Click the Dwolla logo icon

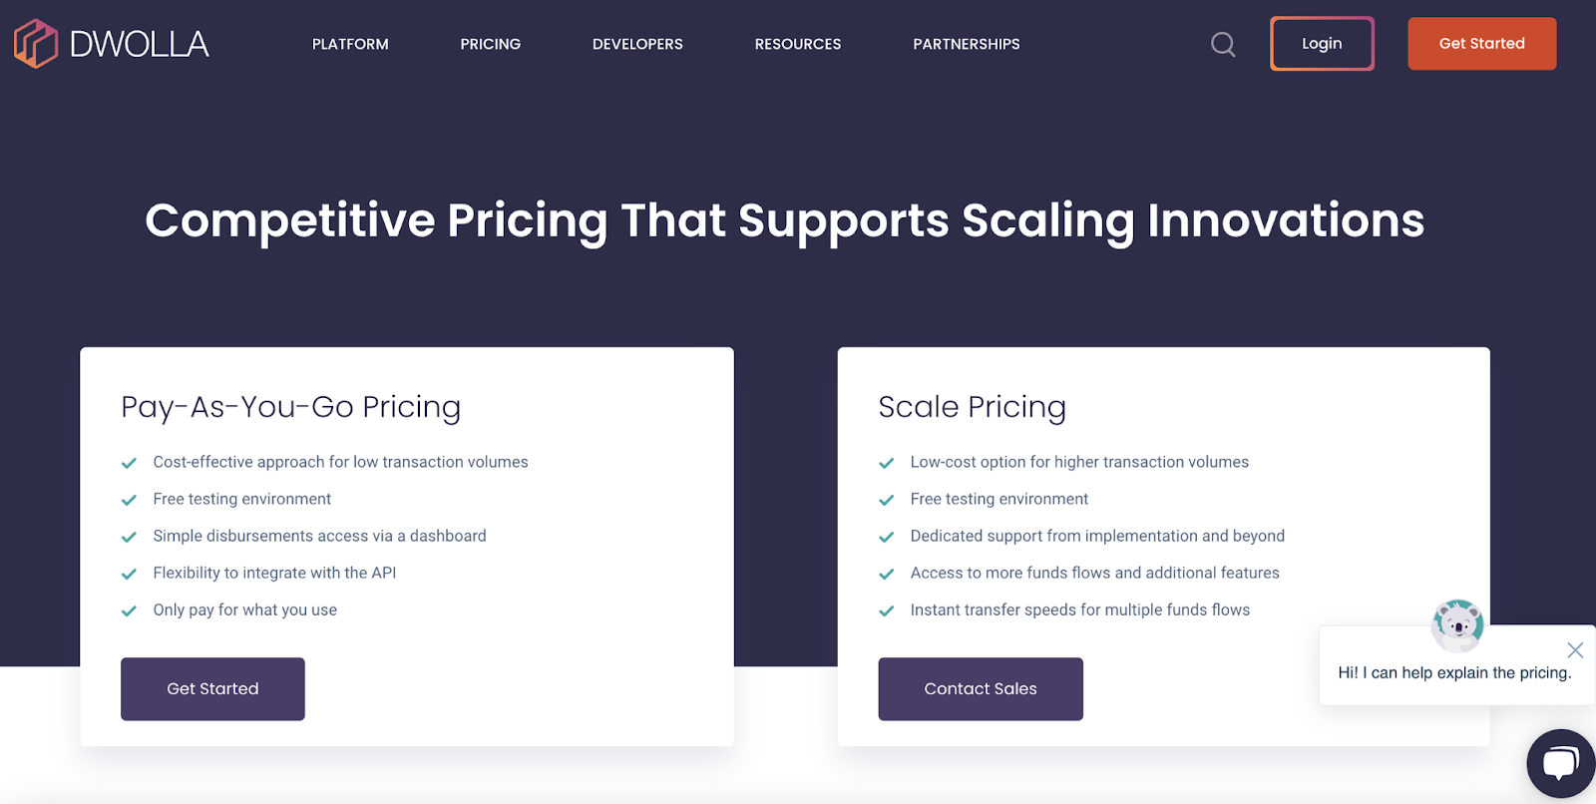pyautogui.click(x=36, y=44)
